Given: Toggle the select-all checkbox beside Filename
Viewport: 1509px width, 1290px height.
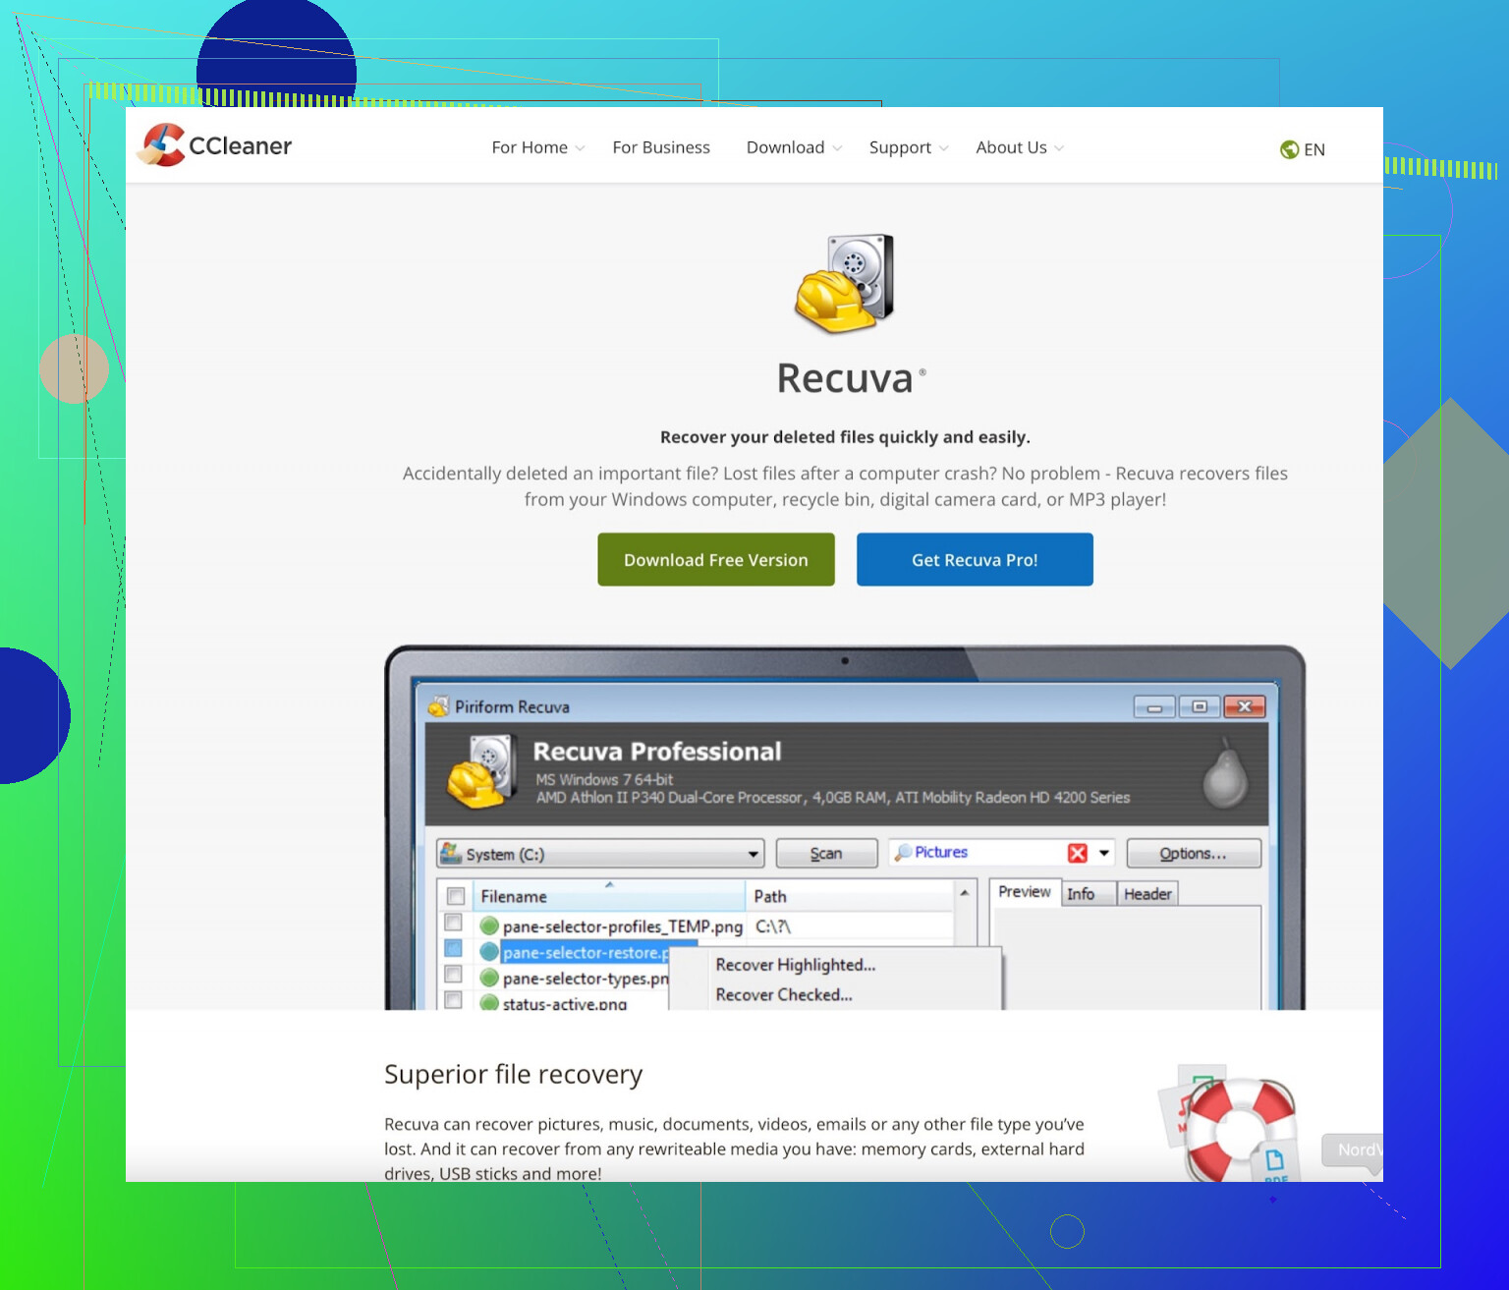Looking at the screenshot, I should [x=456, y=896].
